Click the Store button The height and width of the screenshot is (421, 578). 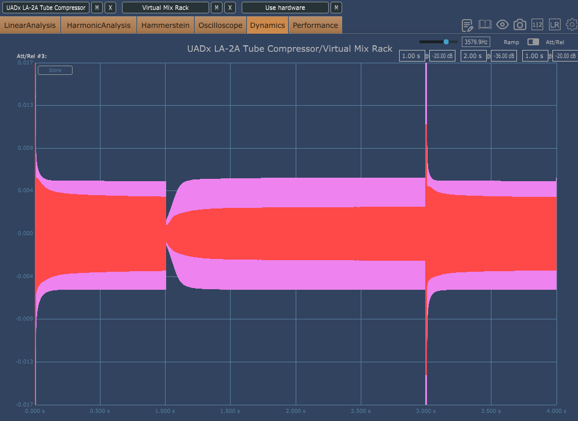(x=55, y=70)
